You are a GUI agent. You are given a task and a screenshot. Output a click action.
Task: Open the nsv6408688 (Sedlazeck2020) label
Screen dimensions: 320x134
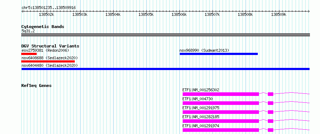click(x=50, y=58)
